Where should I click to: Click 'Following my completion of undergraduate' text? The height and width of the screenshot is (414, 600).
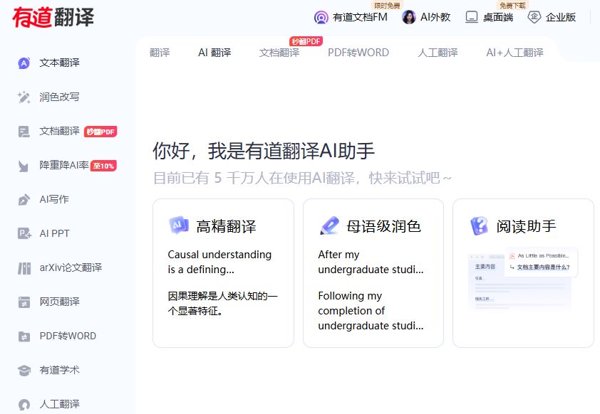pyautogui.click(x=371, y=310)
